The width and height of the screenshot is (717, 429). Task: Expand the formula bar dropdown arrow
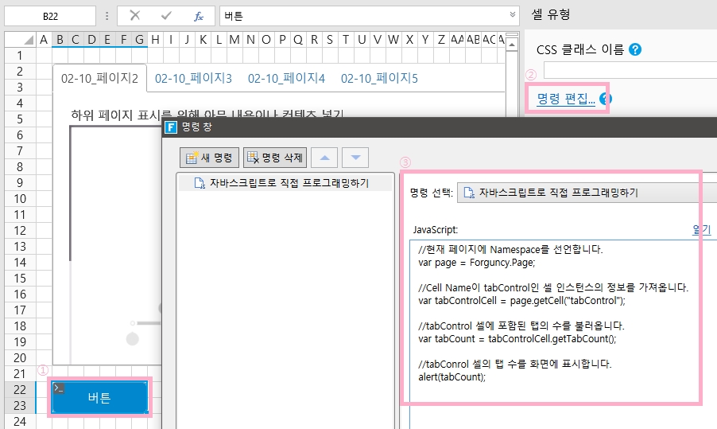pos(513,15)
